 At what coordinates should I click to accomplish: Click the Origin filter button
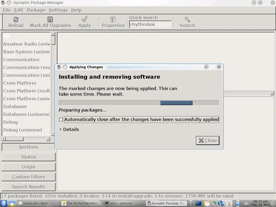coord(29,167)
